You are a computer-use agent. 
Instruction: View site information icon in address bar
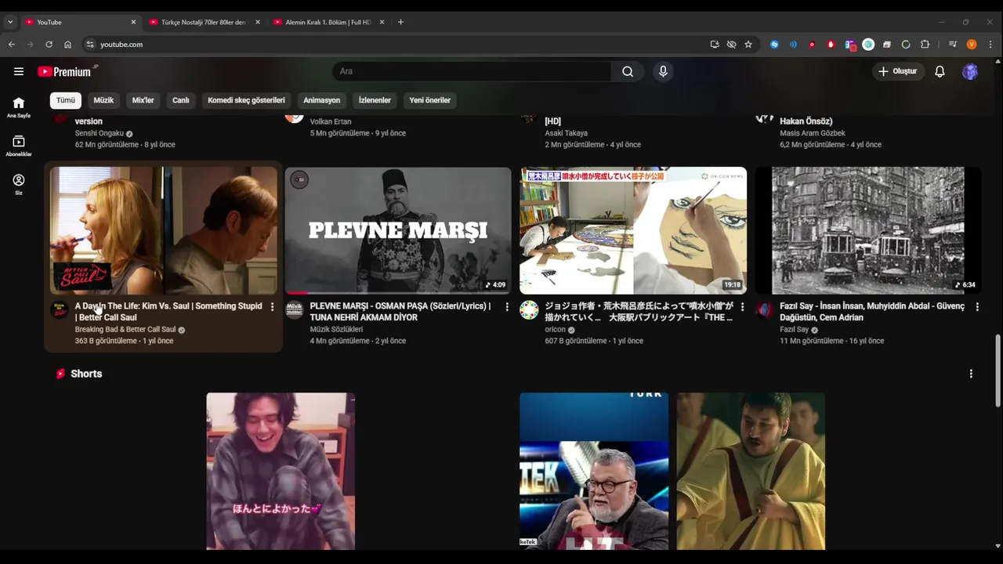click(x=90, y=45)
